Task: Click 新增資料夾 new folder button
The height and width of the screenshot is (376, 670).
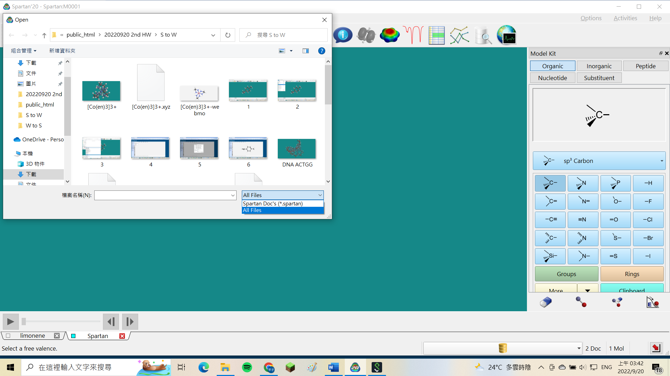Action: point(62,51)
